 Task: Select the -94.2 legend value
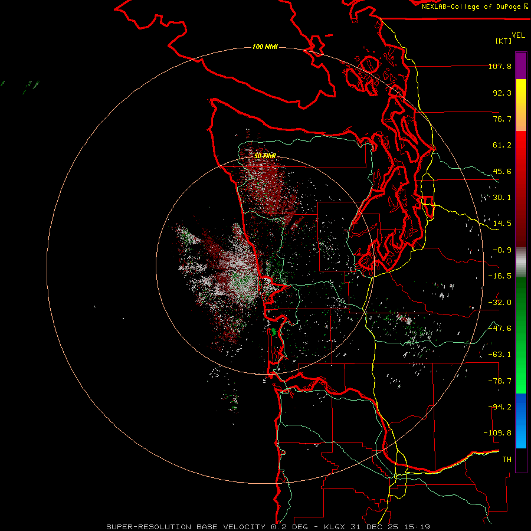(x=500, y=407)
